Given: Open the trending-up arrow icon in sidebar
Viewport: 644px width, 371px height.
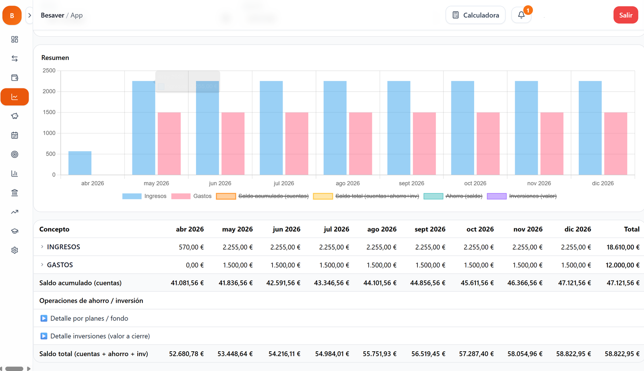Looking at the screenshot, I should pyautogui.click(x=14, y=212).
